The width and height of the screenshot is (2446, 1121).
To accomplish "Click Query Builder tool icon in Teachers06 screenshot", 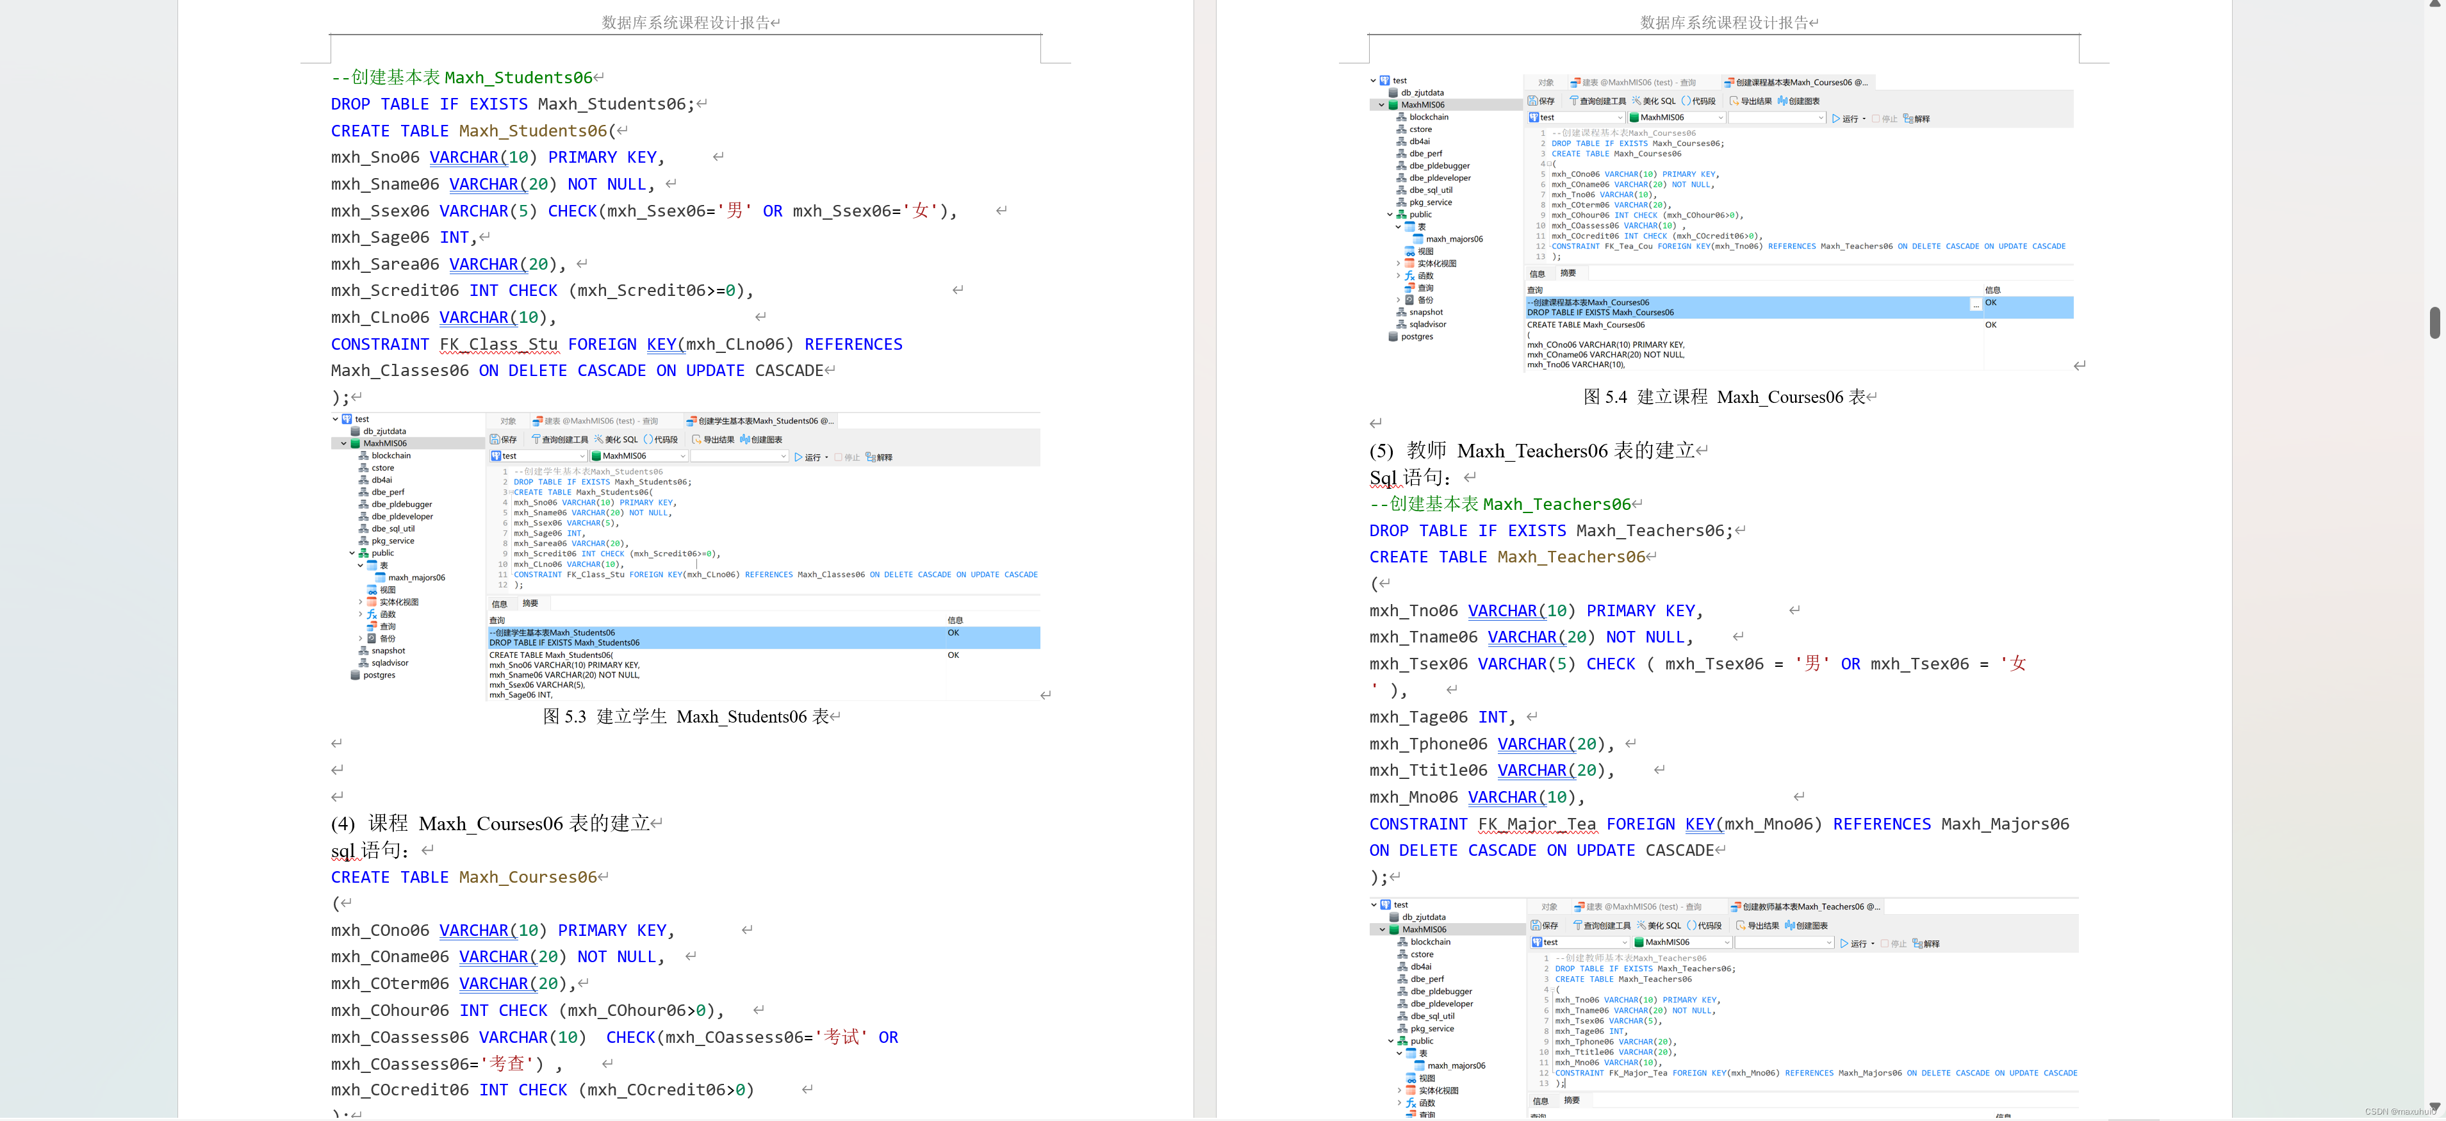I will 1578,926.
